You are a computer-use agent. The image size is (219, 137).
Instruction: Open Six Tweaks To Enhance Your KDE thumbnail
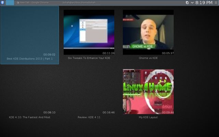[89, 32]
